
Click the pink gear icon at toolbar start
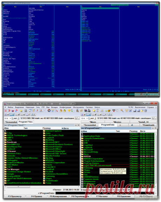[x=6, y=110]
